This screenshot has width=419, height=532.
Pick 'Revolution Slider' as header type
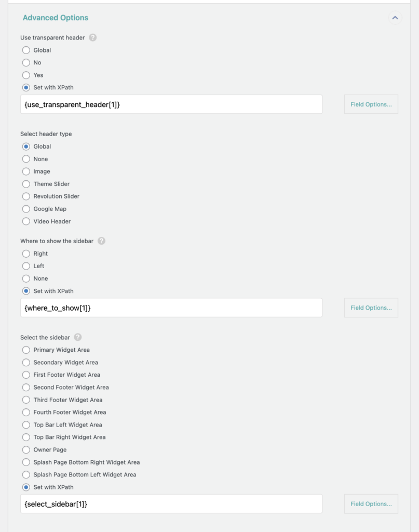click(x=26, y=196)
